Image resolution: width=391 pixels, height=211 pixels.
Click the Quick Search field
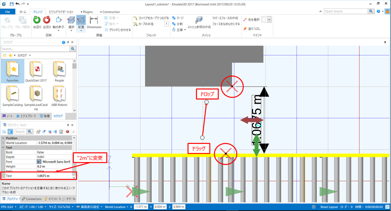click(x=346, y=11)
